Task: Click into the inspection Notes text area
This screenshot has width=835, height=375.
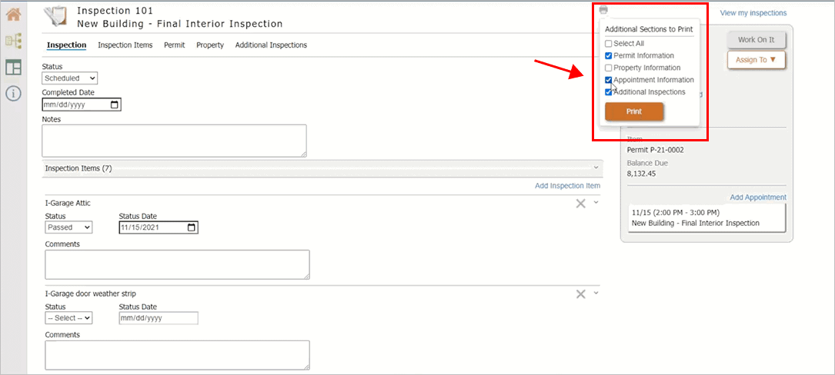Action: (x=174, y=141)
